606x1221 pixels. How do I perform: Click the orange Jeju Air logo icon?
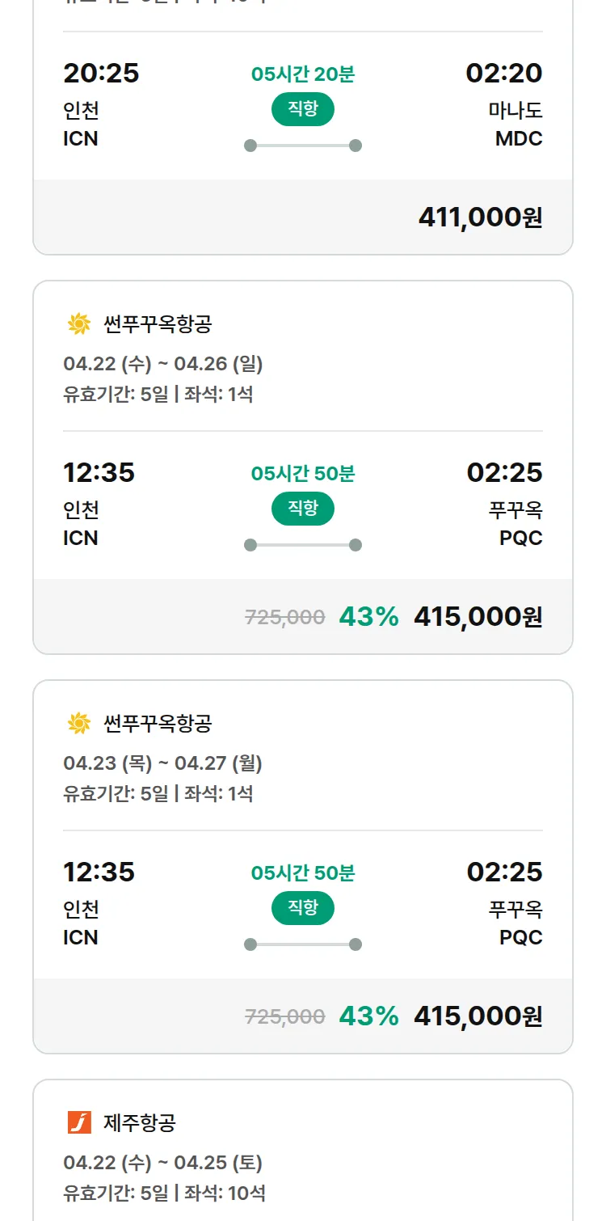coord(79,1122)
